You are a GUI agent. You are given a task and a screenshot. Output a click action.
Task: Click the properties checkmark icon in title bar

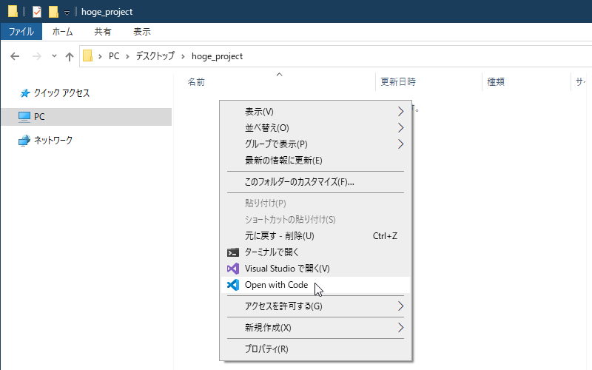[x=36, y=12]
